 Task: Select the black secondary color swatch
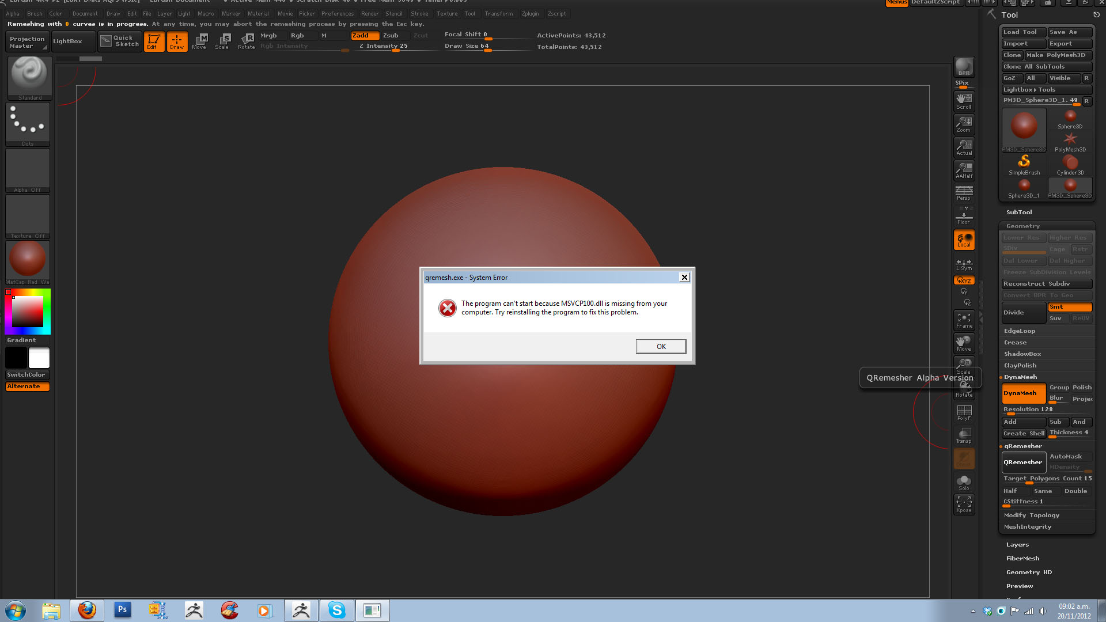(x=16, y=358)
